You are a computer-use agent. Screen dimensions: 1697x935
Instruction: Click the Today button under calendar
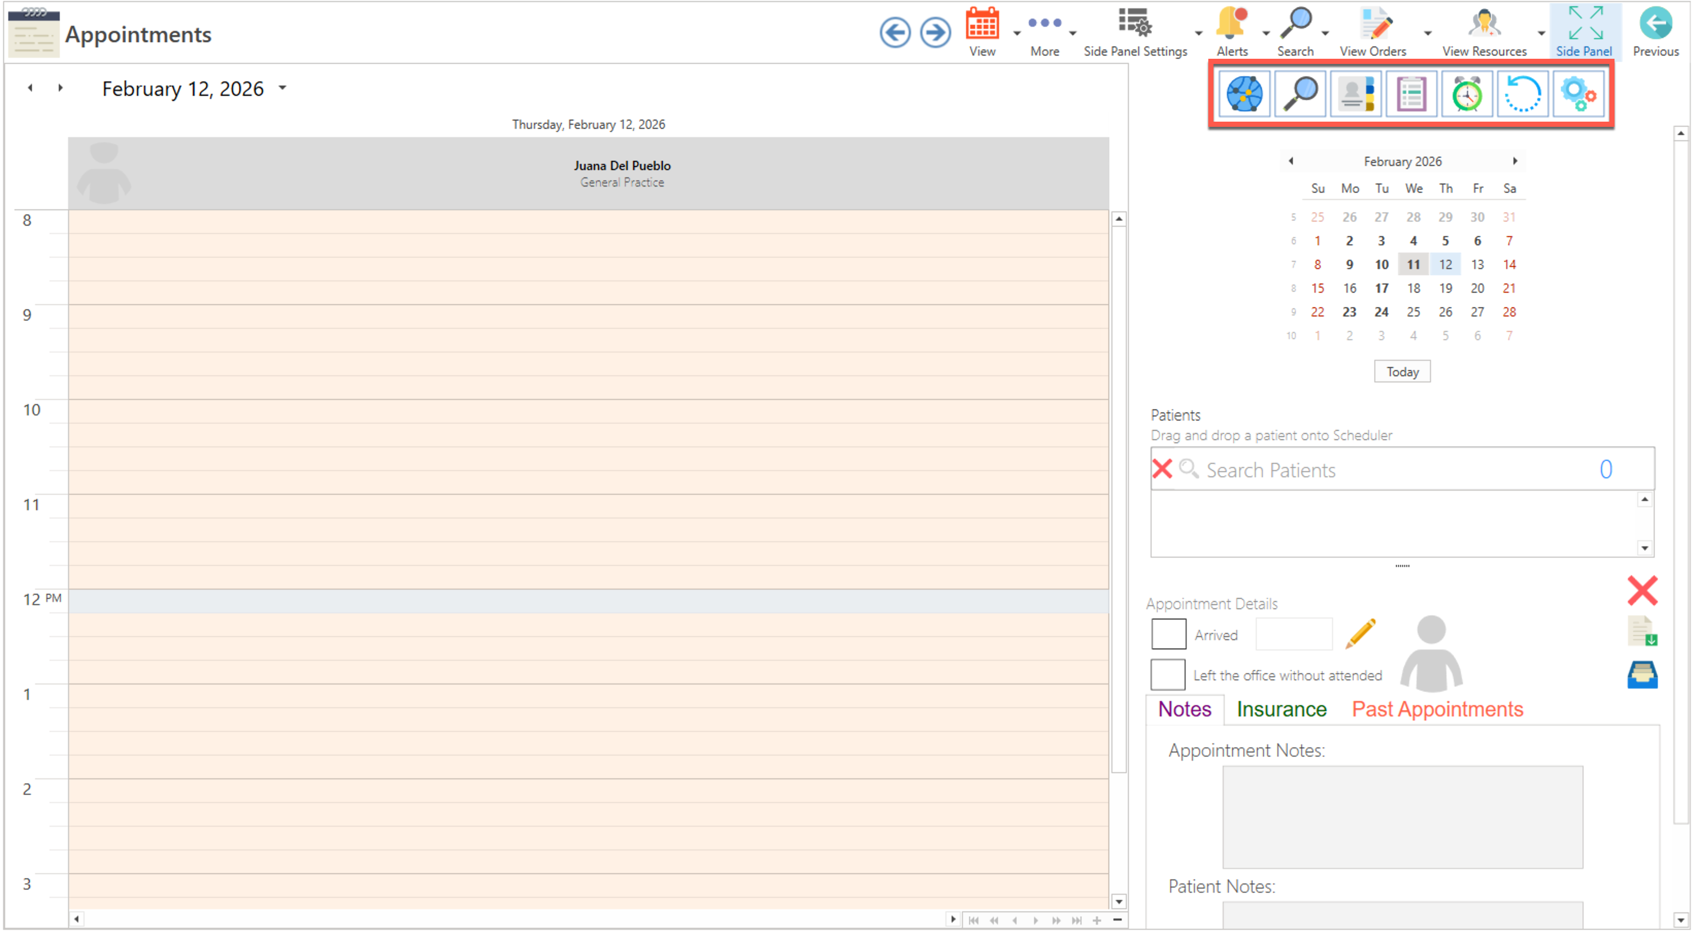[x=1402, y=372]
